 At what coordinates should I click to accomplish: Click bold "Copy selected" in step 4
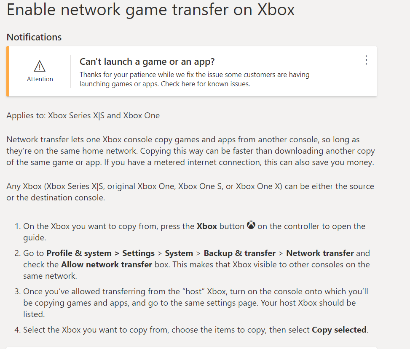point(339,330)
